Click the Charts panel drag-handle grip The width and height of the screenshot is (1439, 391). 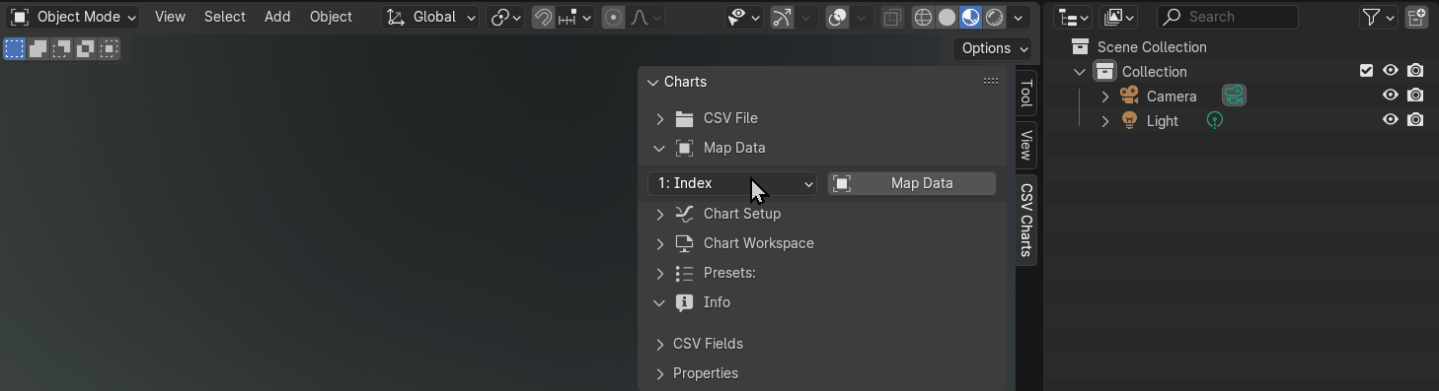991,82
